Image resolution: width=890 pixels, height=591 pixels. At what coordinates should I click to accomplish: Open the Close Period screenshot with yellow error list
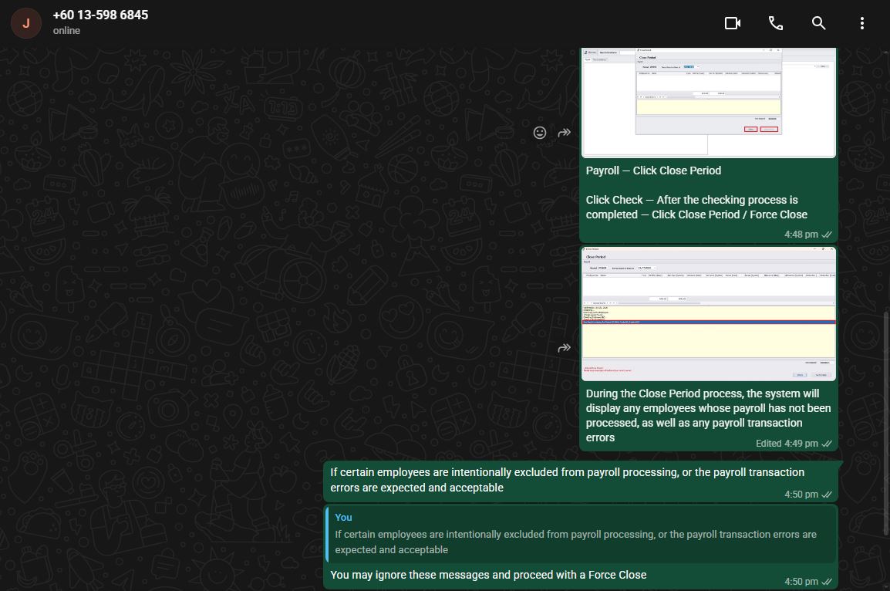(708, 313)
